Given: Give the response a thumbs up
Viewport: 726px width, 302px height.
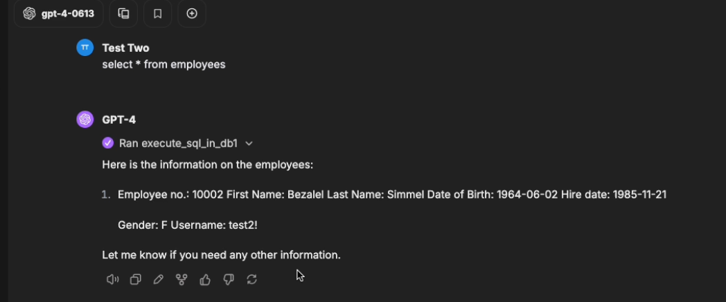Looking at the screenshot, I should click(205, 279).
